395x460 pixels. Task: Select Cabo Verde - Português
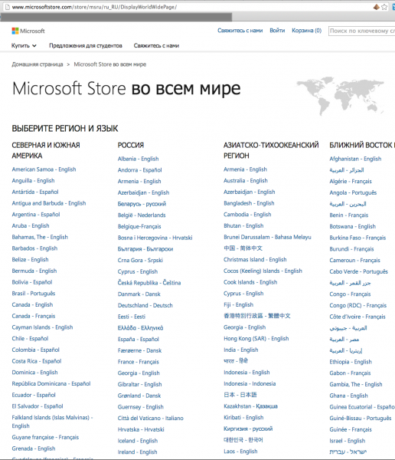click(x=359, y=271)
